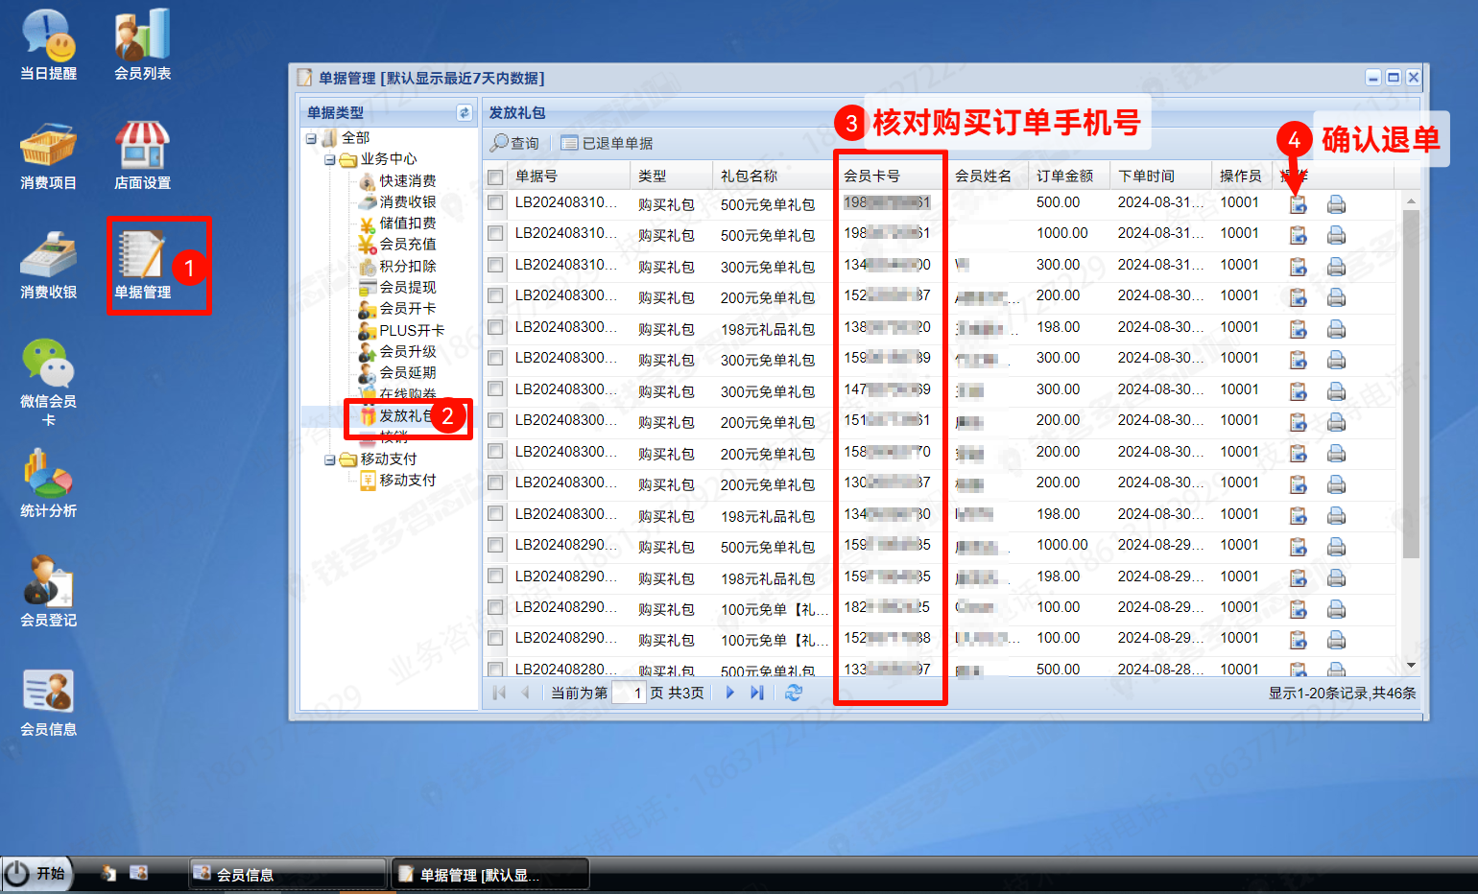Image resolution: width=1478 pixels, height=894 pixels.
Task: Sort by the 操作员 column header
Action: (x=1241, y=176)
